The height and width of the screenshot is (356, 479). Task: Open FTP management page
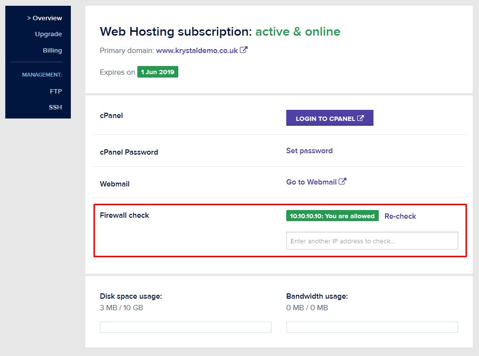pyautogui.click(x=56, y=92)
